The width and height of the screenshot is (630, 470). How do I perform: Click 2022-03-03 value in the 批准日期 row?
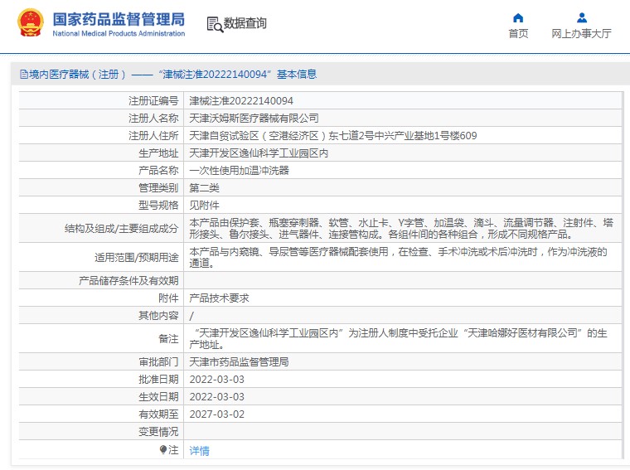coord(217,379)
